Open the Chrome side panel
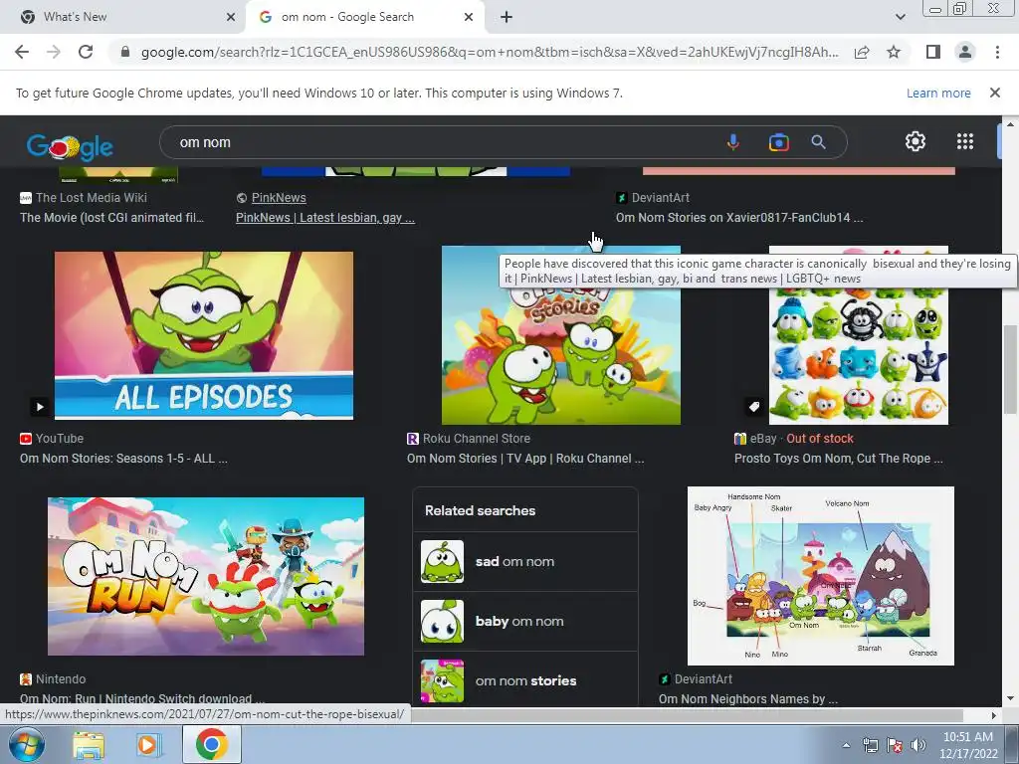This screenshot has width=1019, height=764. pyautogui.click(x=933, y=52)
